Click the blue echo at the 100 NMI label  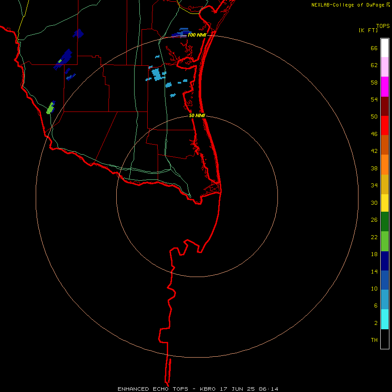click(181, 33)
